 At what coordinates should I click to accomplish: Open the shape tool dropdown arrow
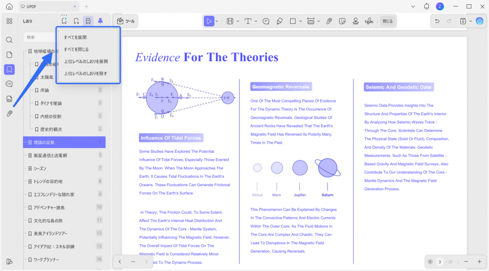click(x=301, y=21)
